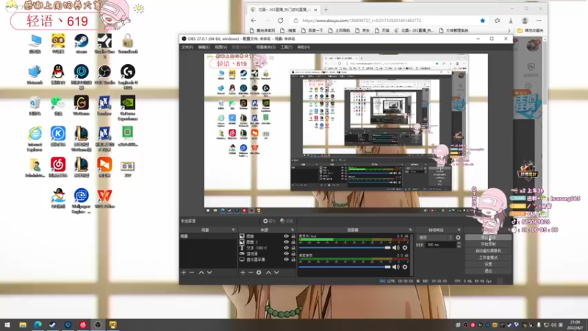Open Edge settings and more (…) menu
The image size is (588, 331).
[x=539, y=21]
